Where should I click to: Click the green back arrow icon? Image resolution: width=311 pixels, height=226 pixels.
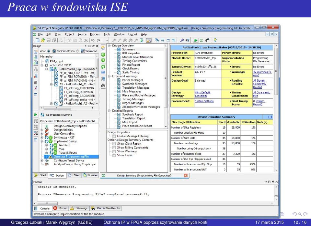click(103, 55)
